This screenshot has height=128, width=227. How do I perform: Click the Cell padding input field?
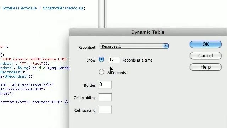(x=105, y=97)
